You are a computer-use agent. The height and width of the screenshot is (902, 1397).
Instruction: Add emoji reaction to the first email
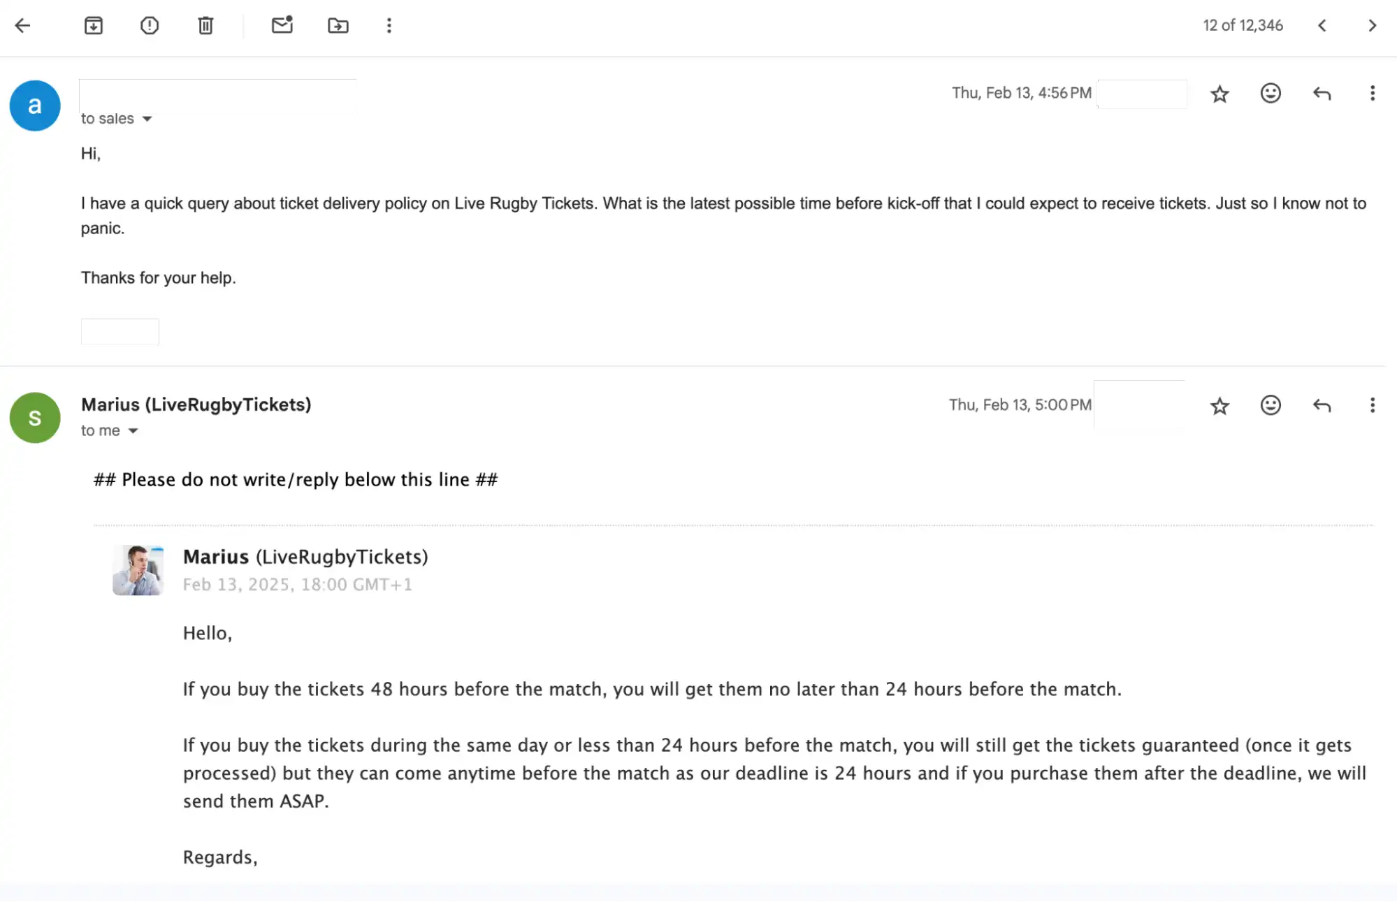click(1270, 94)
